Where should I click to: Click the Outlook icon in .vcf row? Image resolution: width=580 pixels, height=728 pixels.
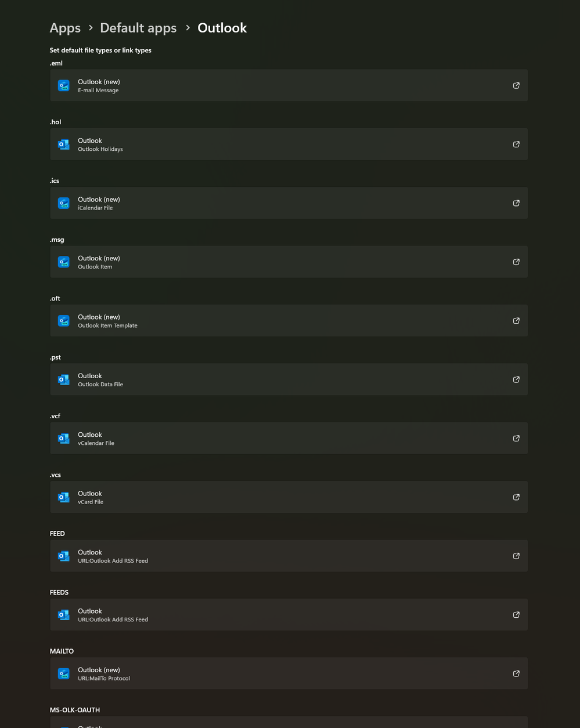pyautogui.click(x=64, y=439)
